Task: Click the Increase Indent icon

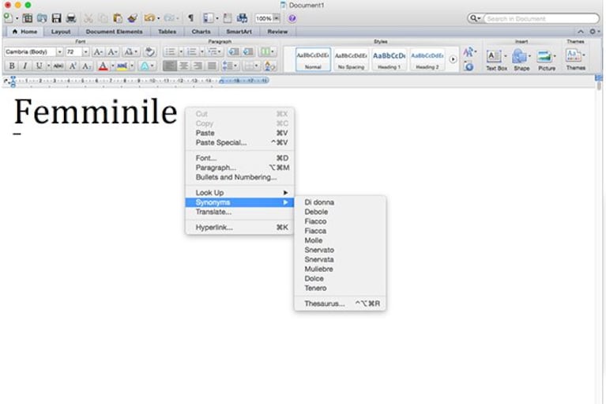Action: point(248,52)
